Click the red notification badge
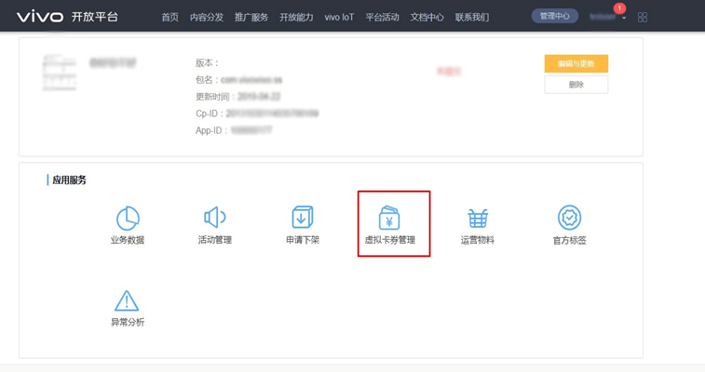Screen dimensions: 705x372 [619, 8]
